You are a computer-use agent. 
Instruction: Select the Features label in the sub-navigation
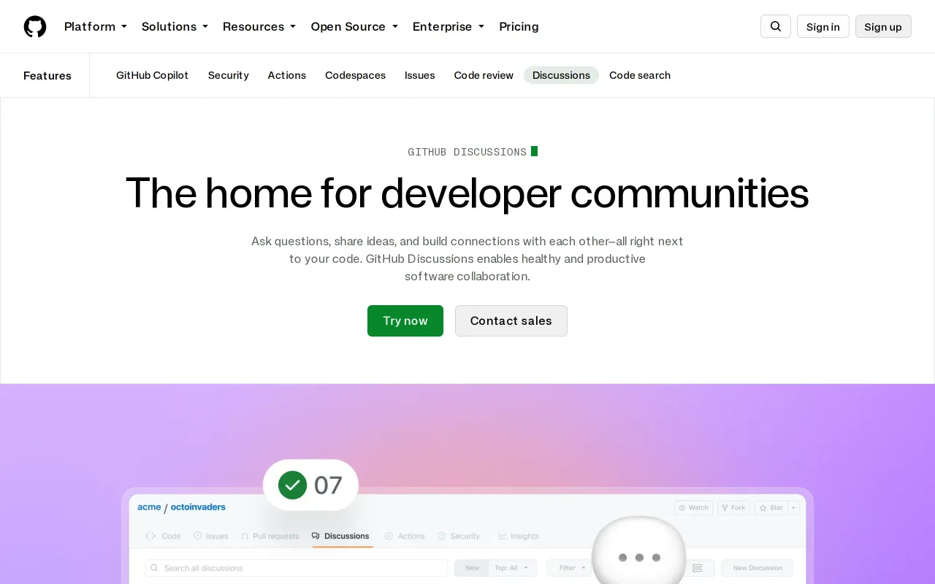point(47,75)
